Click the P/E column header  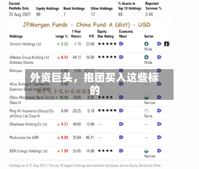point(92,36)
